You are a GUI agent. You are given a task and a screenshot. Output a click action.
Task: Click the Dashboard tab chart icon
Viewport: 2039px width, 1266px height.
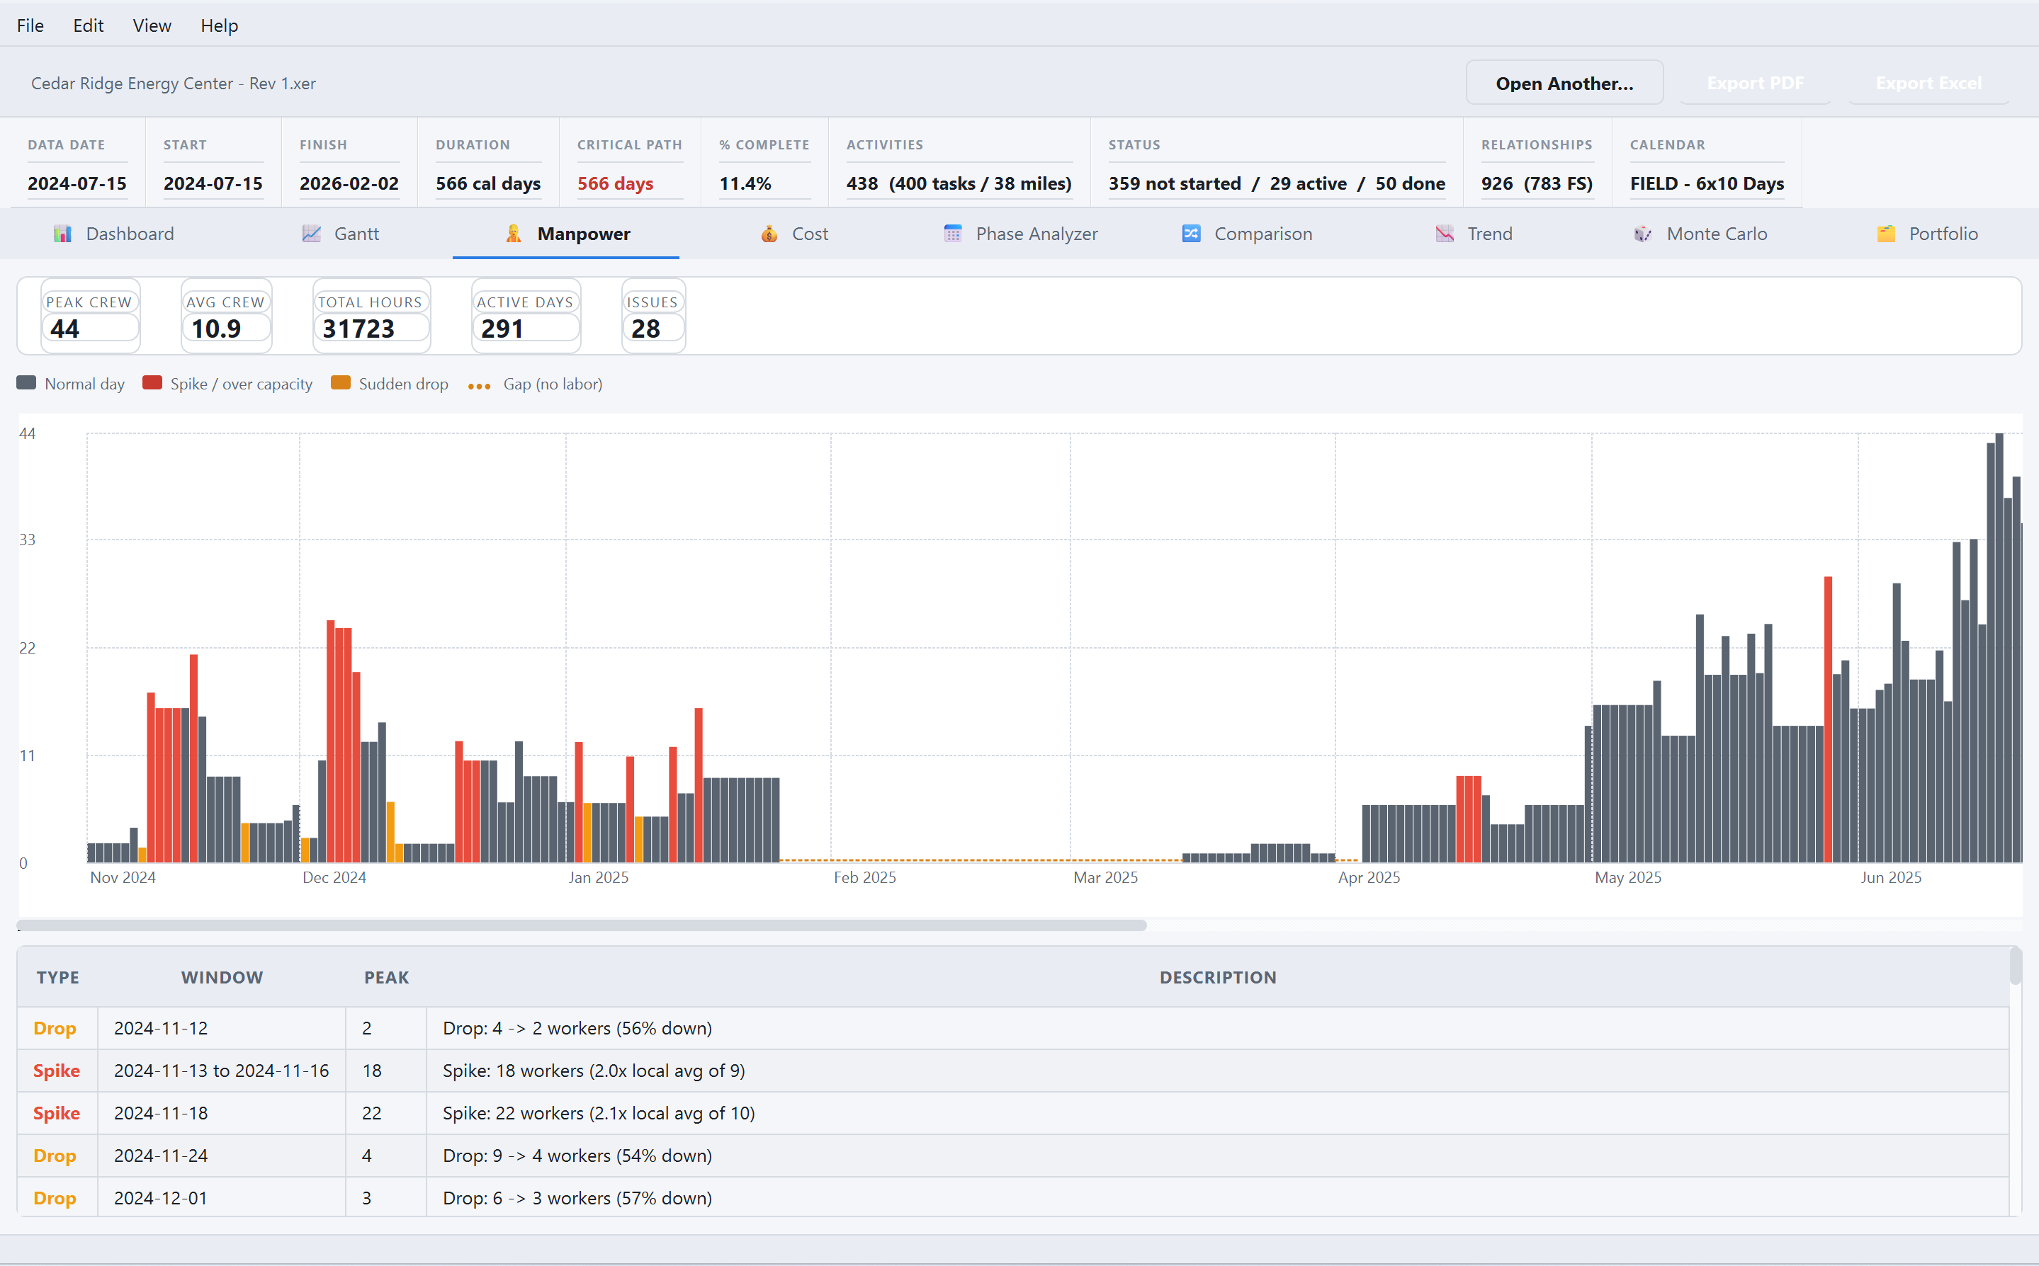(63, 234)
